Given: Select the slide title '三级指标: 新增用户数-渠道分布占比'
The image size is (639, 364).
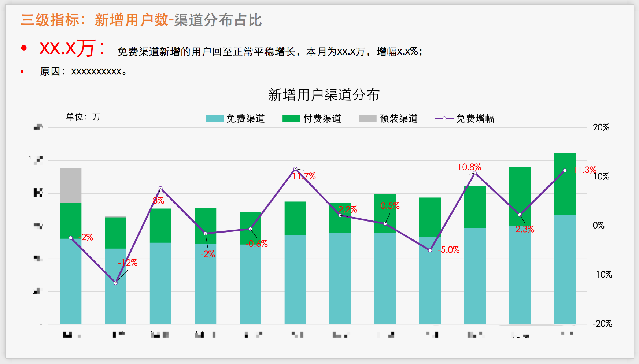Looking at the screenshot, I should coord(141,20).
